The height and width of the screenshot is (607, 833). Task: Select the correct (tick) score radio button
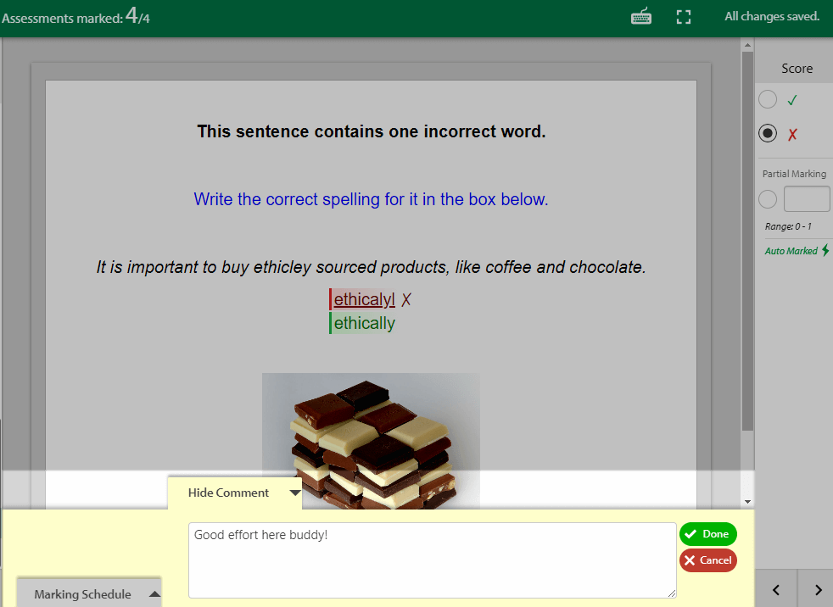pyautogui.click(x=768, y=99)
